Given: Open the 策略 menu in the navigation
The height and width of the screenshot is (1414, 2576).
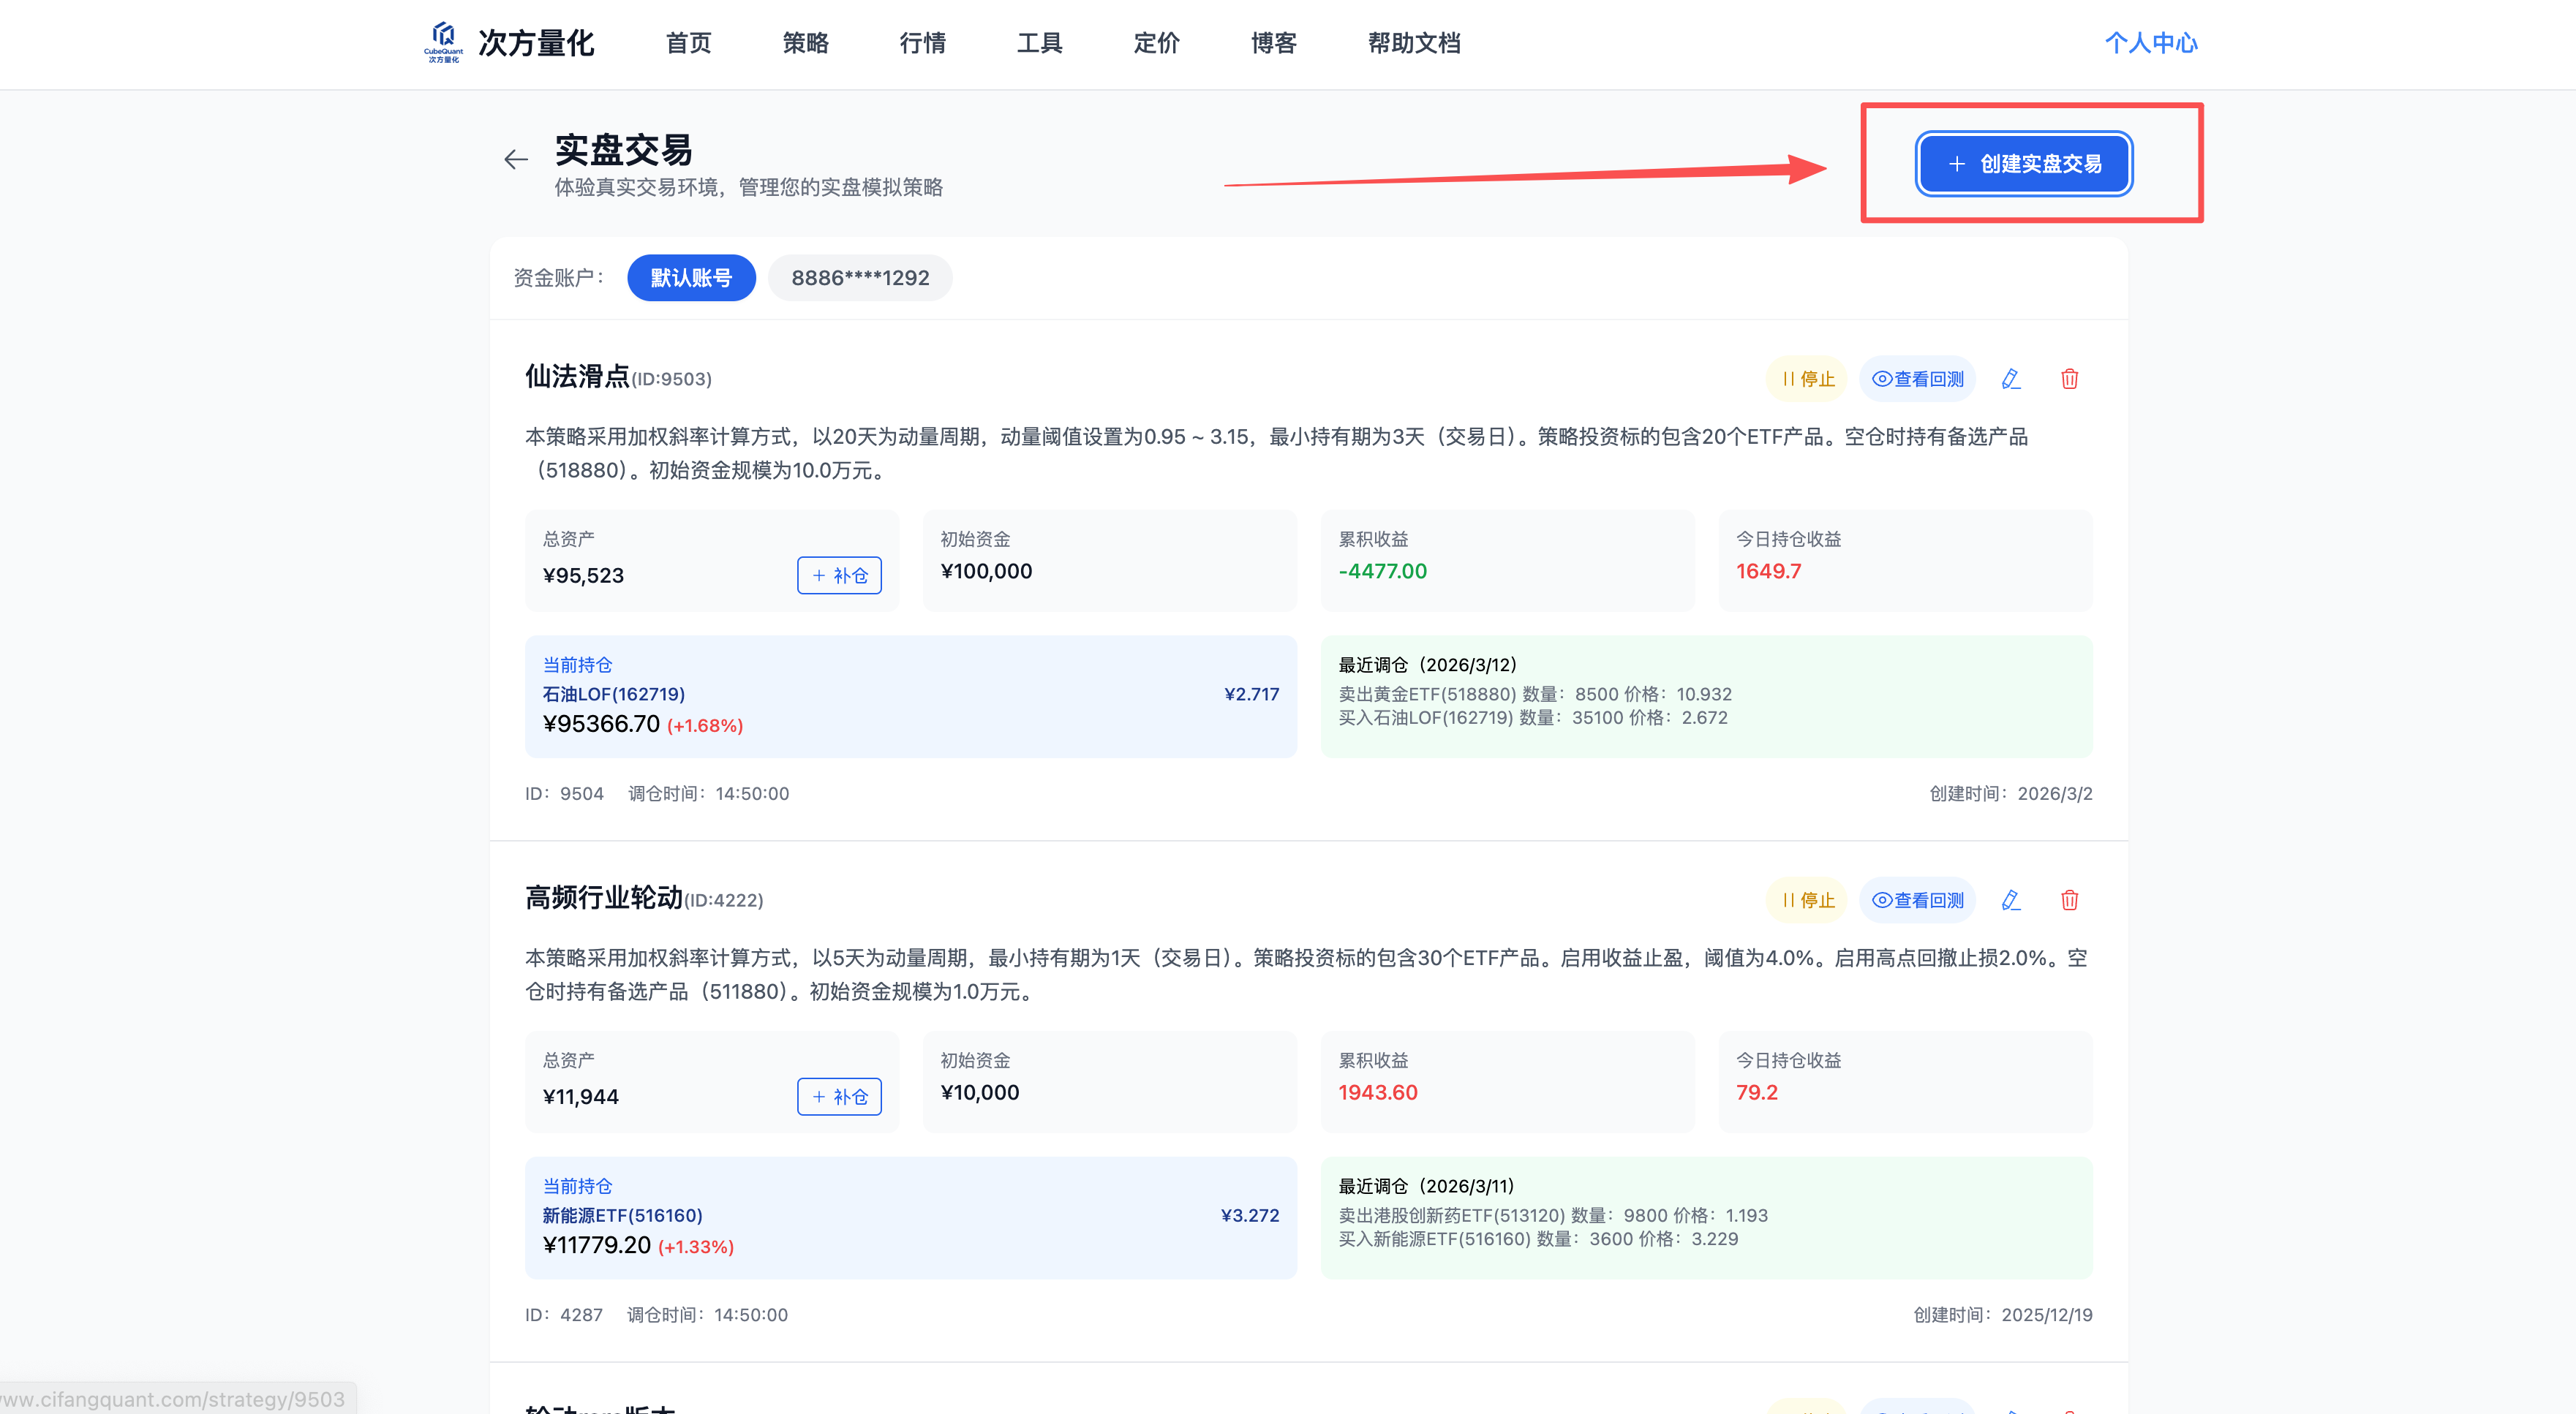Looking at the screenshot, I should coord(805,43).
